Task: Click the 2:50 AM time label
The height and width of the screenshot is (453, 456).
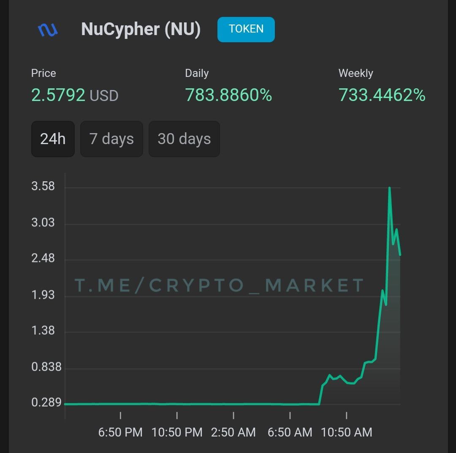Action: [x=233, y=432]
